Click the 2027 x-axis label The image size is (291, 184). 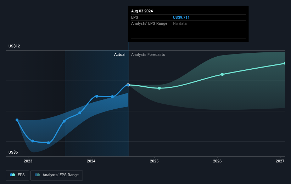pos(280,161)
